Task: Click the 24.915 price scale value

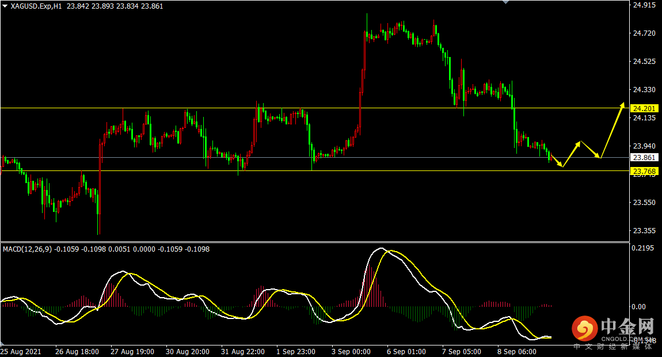Action: tap(644, 5)
